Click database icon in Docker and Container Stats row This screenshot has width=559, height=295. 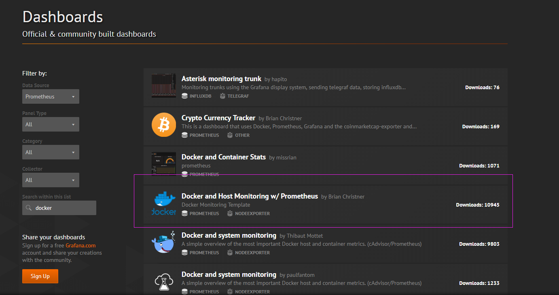[x=184, y=174]
